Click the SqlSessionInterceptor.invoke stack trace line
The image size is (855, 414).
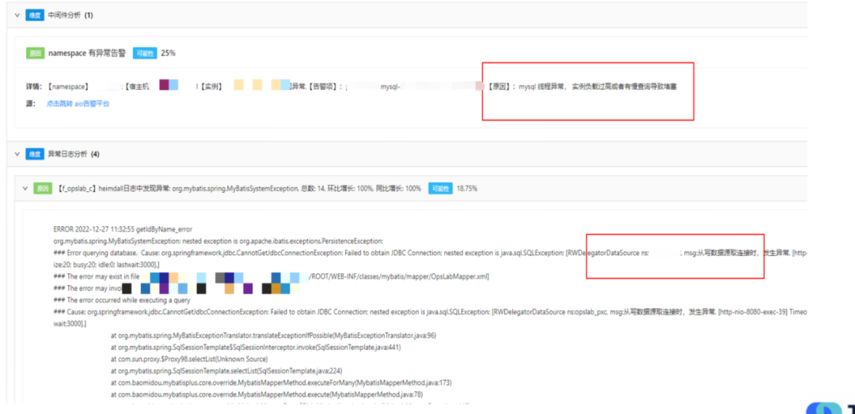coord(256,347)
